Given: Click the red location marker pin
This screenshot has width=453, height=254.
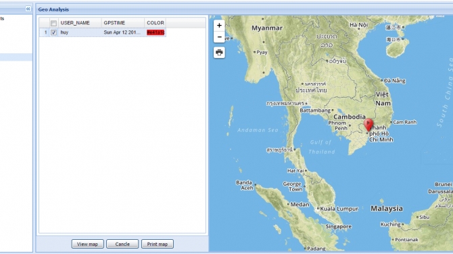Looking at the screenshot, I should coord(368,125).
